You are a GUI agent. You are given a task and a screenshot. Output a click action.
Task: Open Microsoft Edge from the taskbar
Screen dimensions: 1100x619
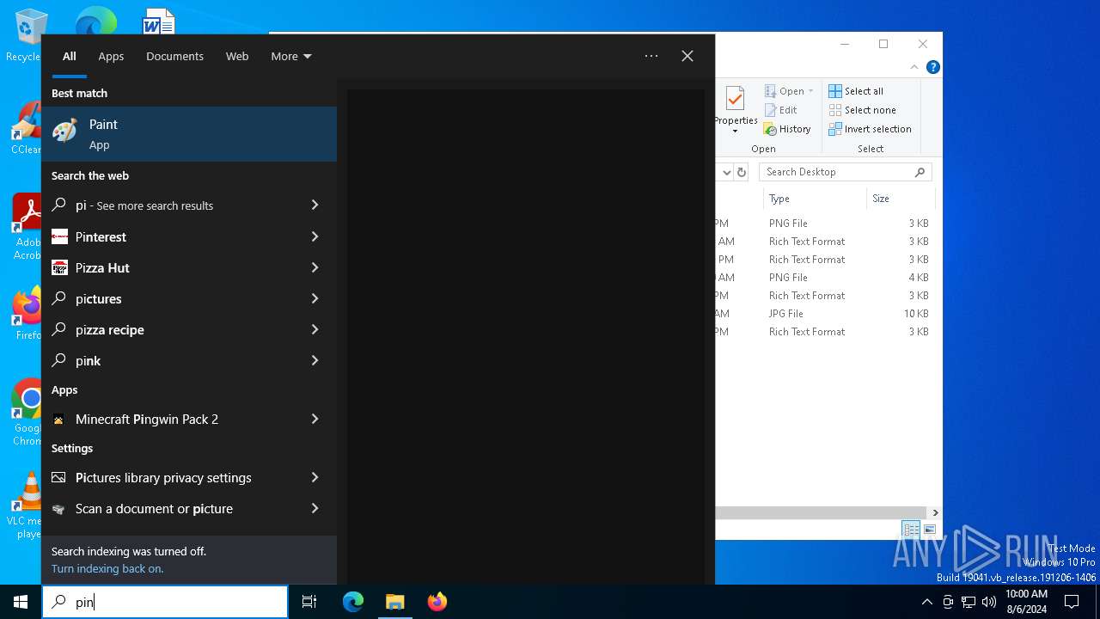353,602
